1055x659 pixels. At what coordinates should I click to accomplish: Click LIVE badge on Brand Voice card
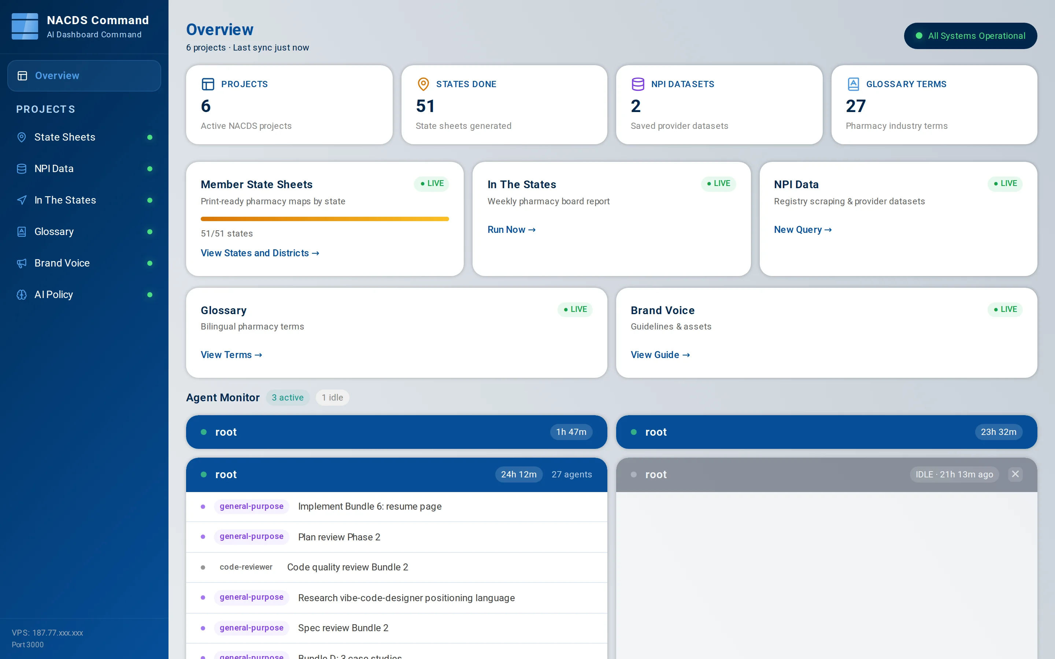pyautogui.click(x=1005, y=309)
